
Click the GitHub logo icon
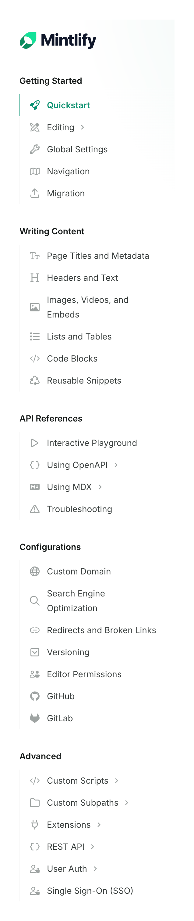(x=34, y=696)
